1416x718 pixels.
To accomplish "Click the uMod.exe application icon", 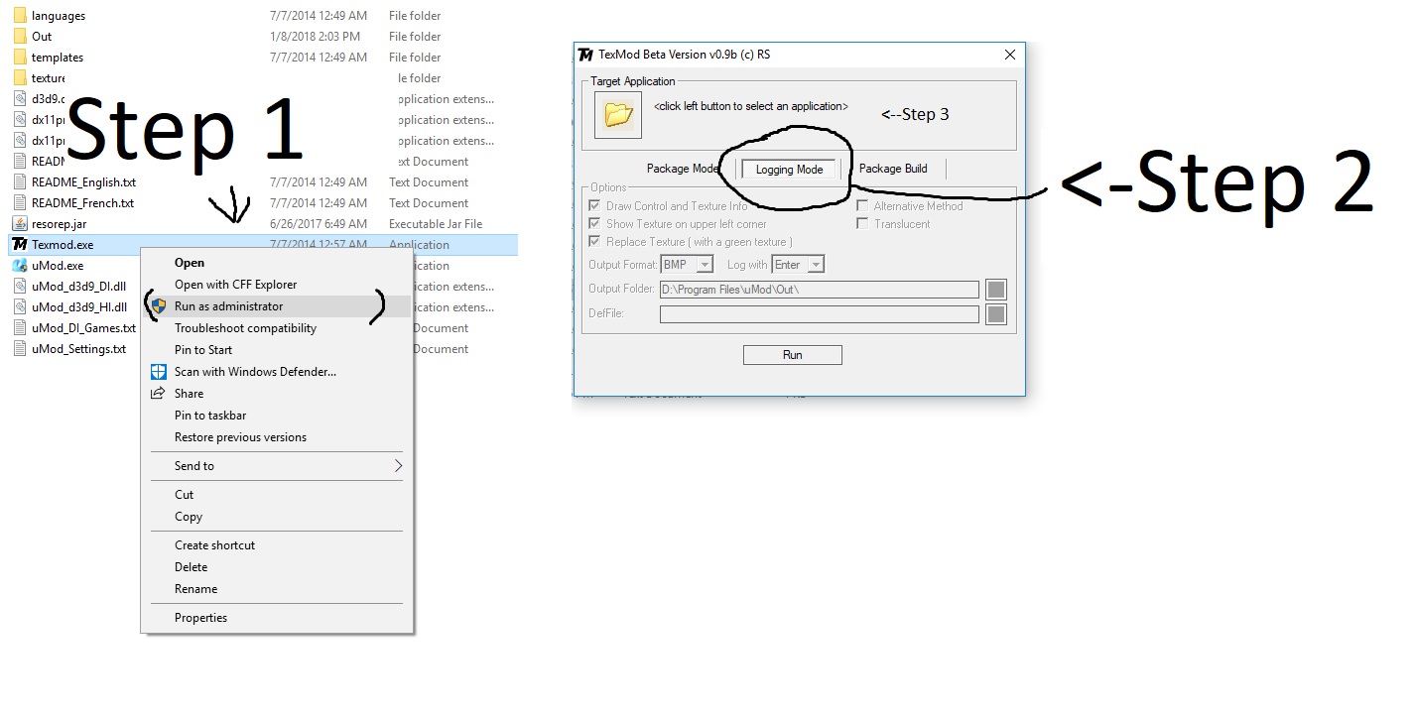I will click(x=19, y=266).
